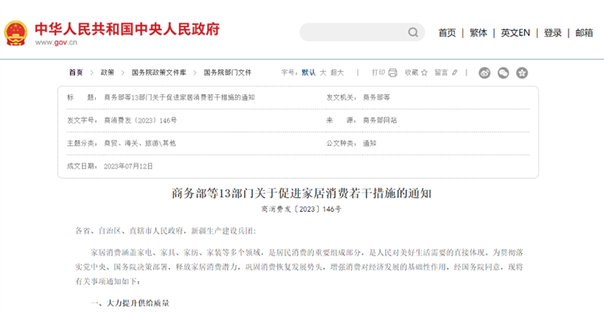Screen dimensions: 604x315
Task: Click 主题分类 value 商贸、海关、旅游\其他
Action: point(140,143)
